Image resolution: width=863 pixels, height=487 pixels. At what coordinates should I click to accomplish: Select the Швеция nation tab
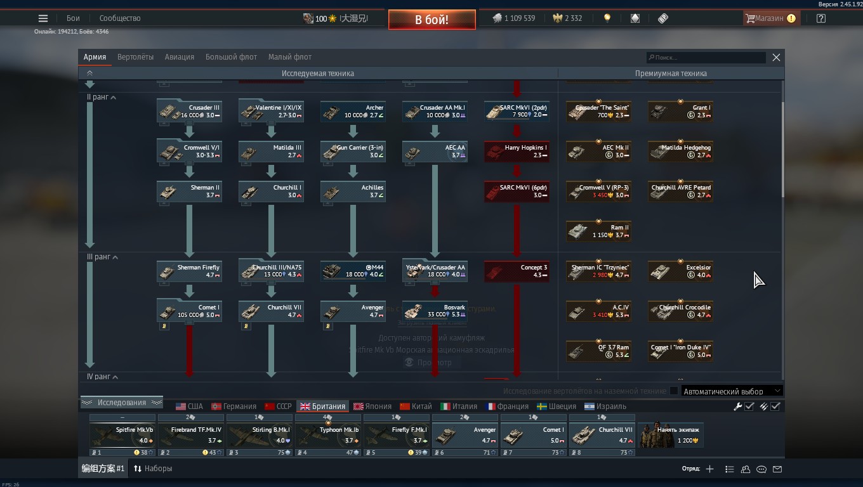[x=557, y=406]
